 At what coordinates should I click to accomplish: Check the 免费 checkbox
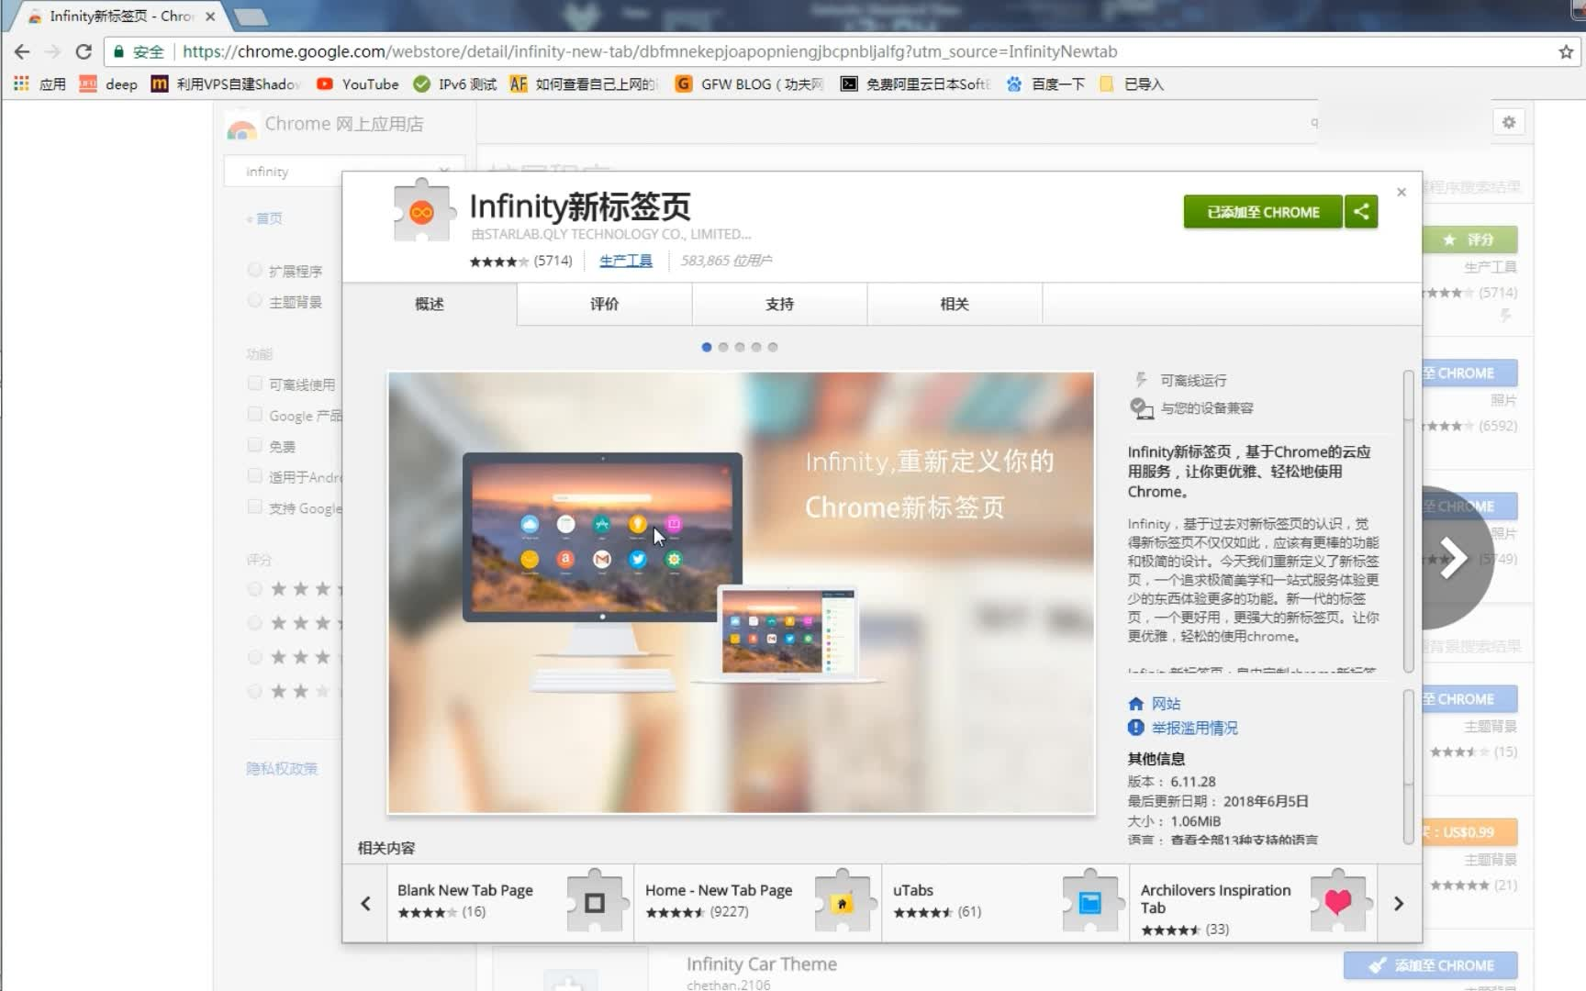255,445
